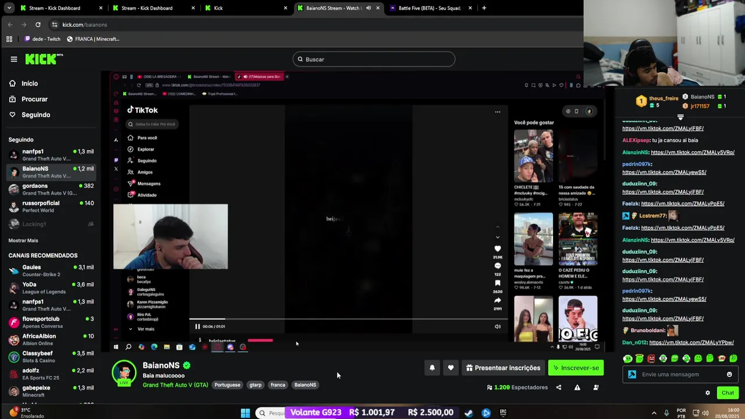Switch to first Stream - Kick Dashboard tab

62,8
